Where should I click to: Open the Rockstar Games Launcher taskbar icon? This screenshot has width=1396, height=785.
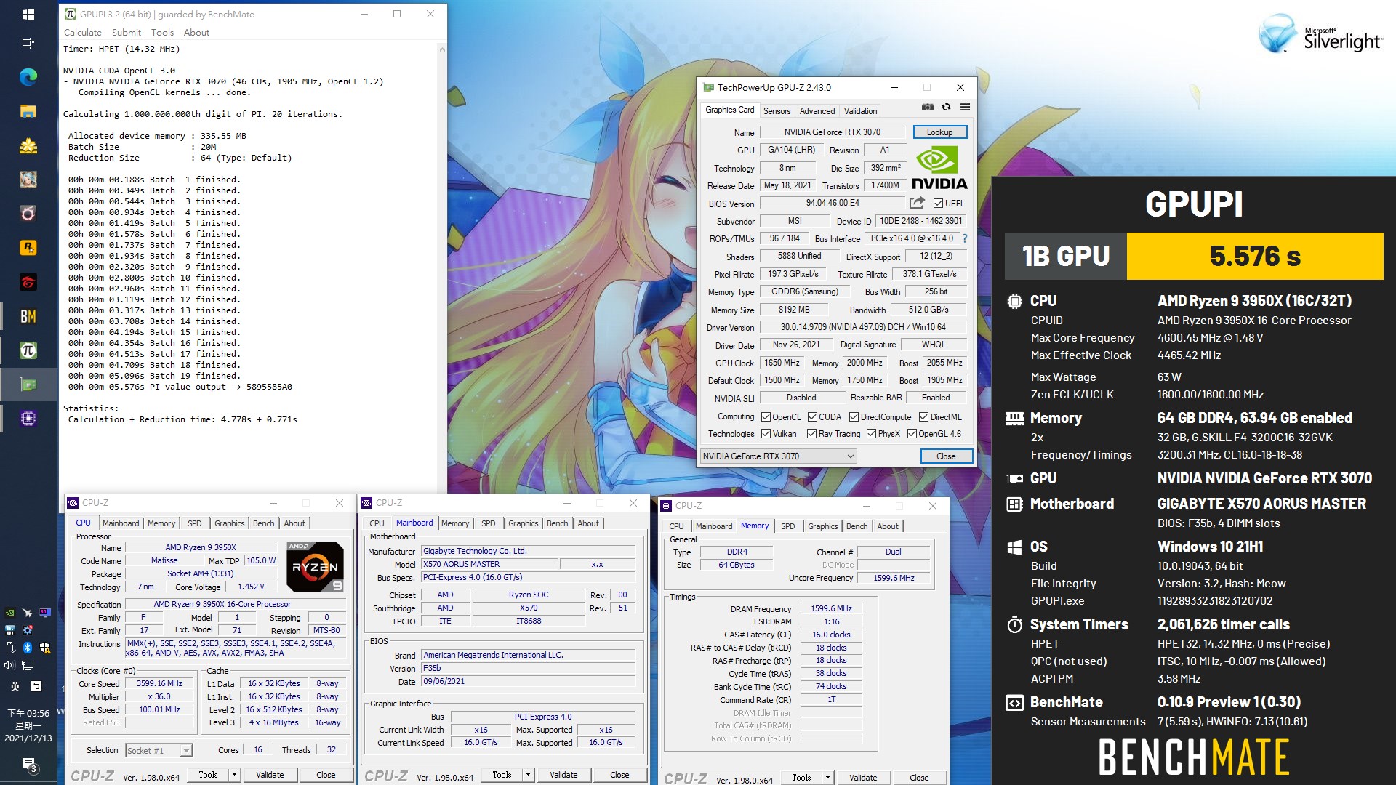[28, 247]
